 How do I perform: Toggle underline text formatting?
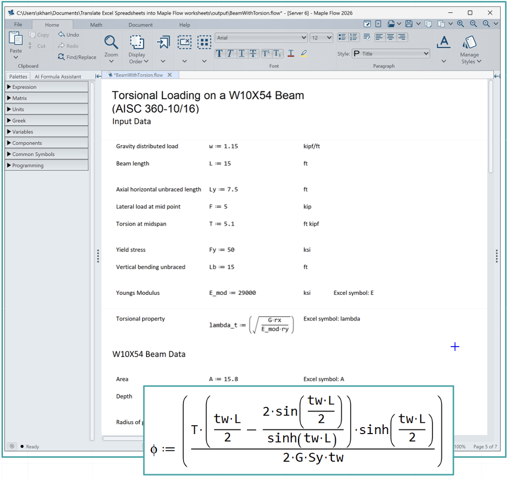click(242, 53)
